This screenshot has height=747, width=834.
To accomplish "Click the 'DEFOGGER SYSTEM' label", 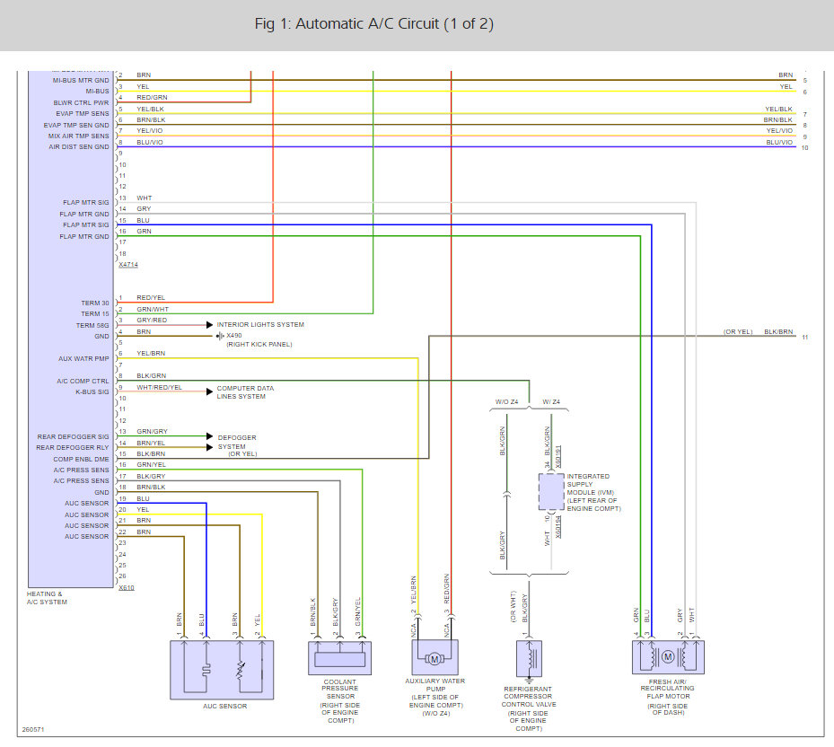I will click(x=237, y=442).
